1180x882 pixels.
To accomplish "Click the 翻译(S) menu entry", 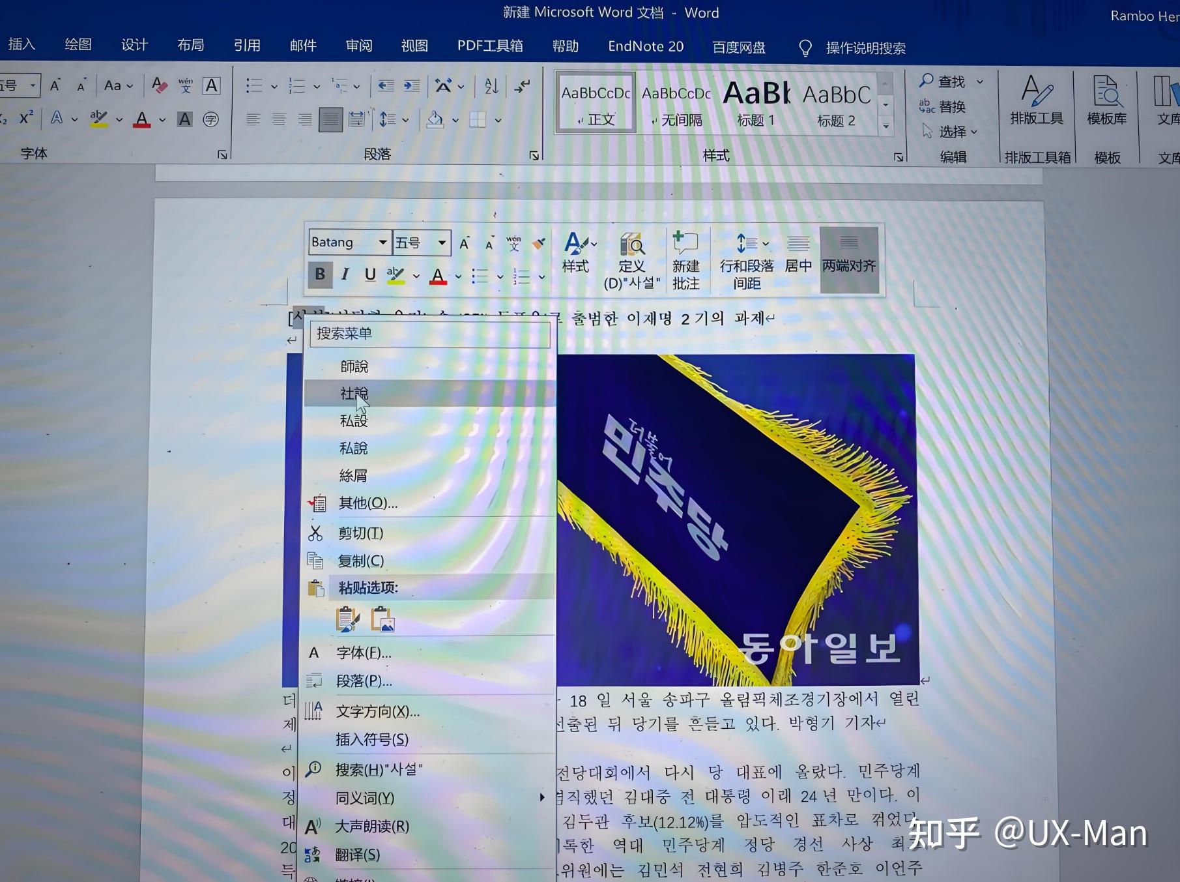I will point(427,855).
